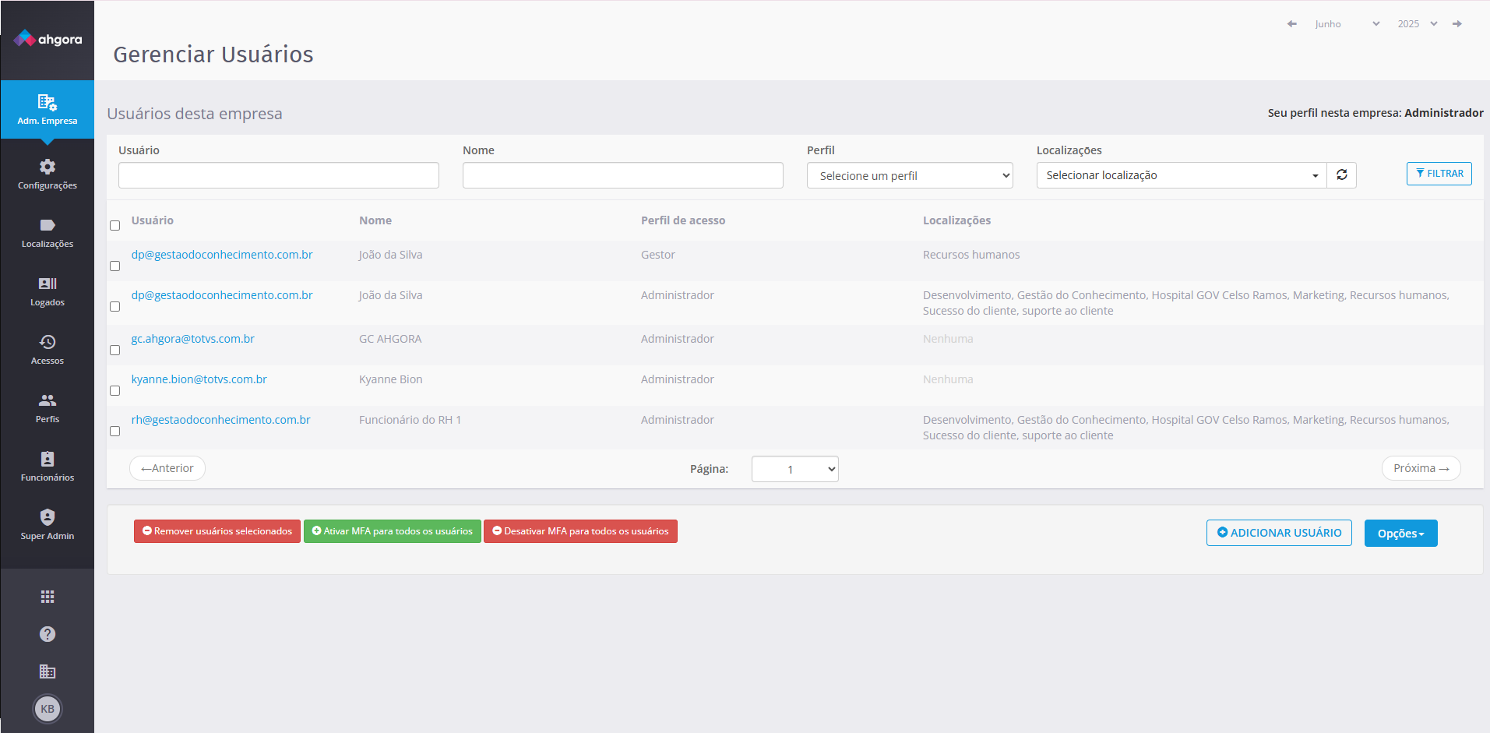Viewport: 1490px width, 733px height.
Task: Click the Kyanne Bion name cell
Action: tap(391, 379)
